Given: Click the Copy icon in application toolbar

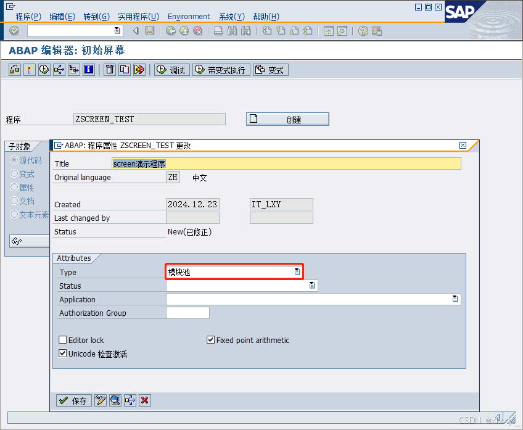Looking at the screenshot, I should click(125, 70).
